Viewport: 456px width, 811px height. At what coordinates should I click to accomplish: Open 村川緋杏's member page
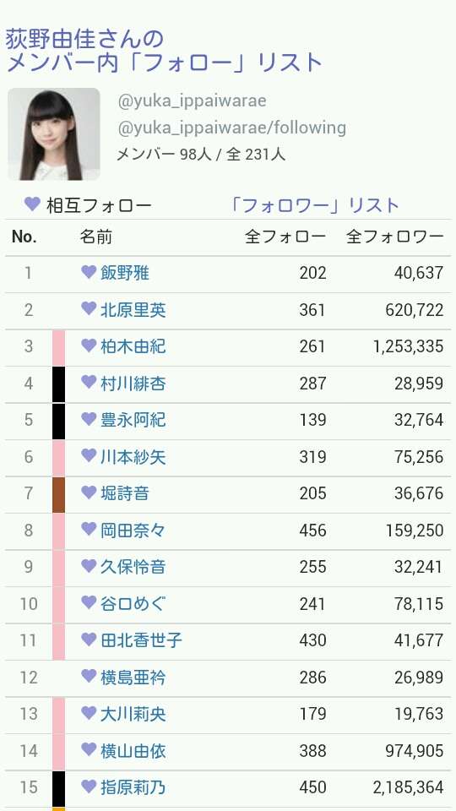[x=133, y=384]
